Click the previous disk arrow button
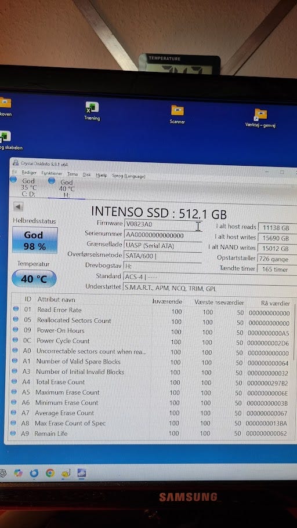The image size is (297, 528). click(x=19, y=206)
